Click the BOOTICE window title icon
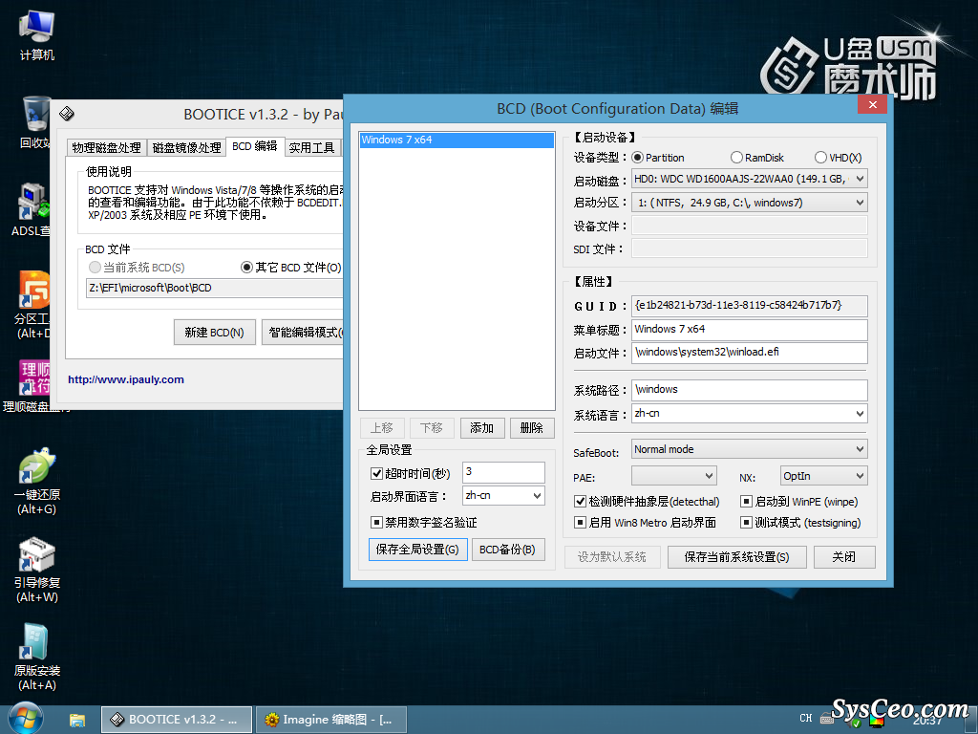978x734 pixels. coord(67,114)
